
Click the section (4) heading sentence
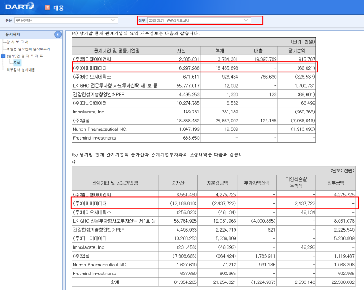(136, 33)
